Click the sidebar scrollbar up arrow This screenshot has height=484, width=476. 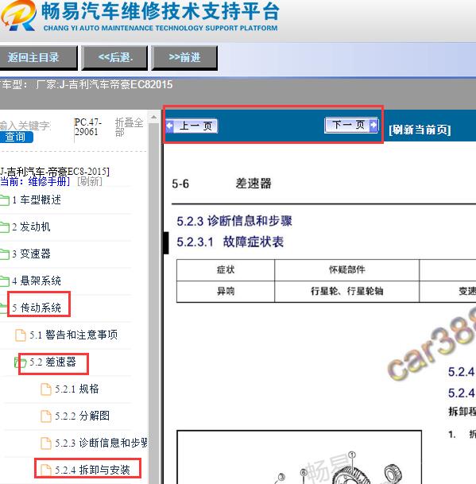click(153, 118)
